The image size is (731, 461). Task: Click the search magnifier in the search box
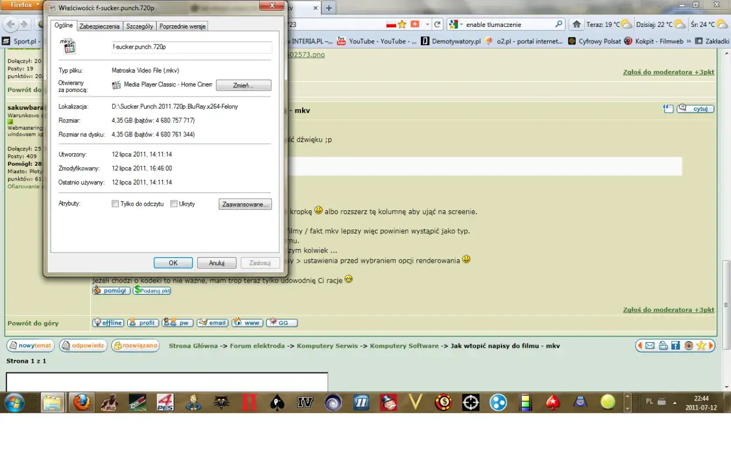[559, 25]
